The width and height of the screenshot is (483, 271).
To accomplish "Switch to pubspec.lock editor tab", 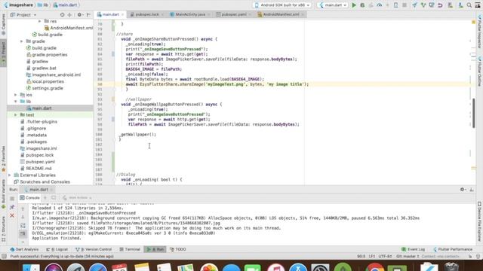I will tap(146, 14).
